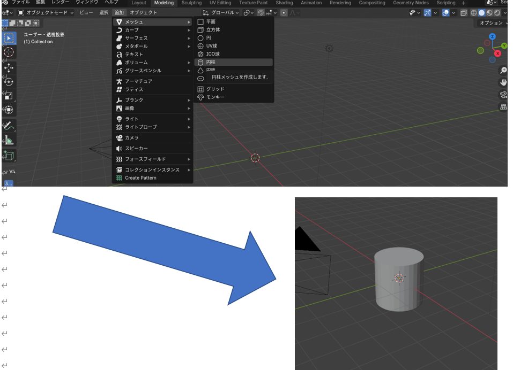Activate the Measure tool
The height and width of the screenshot is (370, 513).
point(9,140)
